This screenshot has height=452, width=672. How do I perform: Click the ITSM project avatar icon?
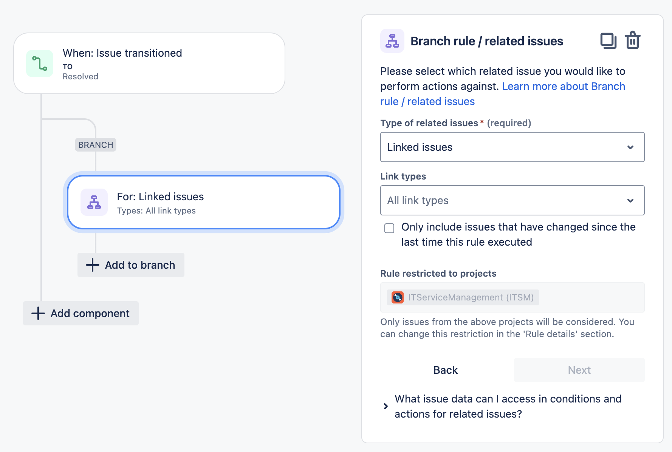tap(397, 297)
